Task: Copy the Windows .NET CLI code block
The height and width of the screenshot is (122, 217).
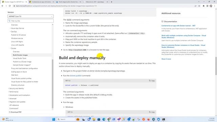Action: pyautogui.click(x=152, y=112)
